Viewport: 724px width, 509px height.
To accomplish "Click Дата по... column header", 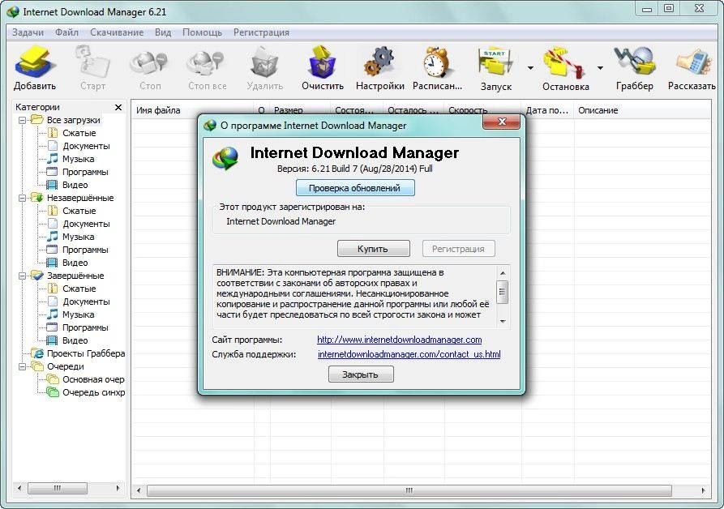I will (547, 110).
